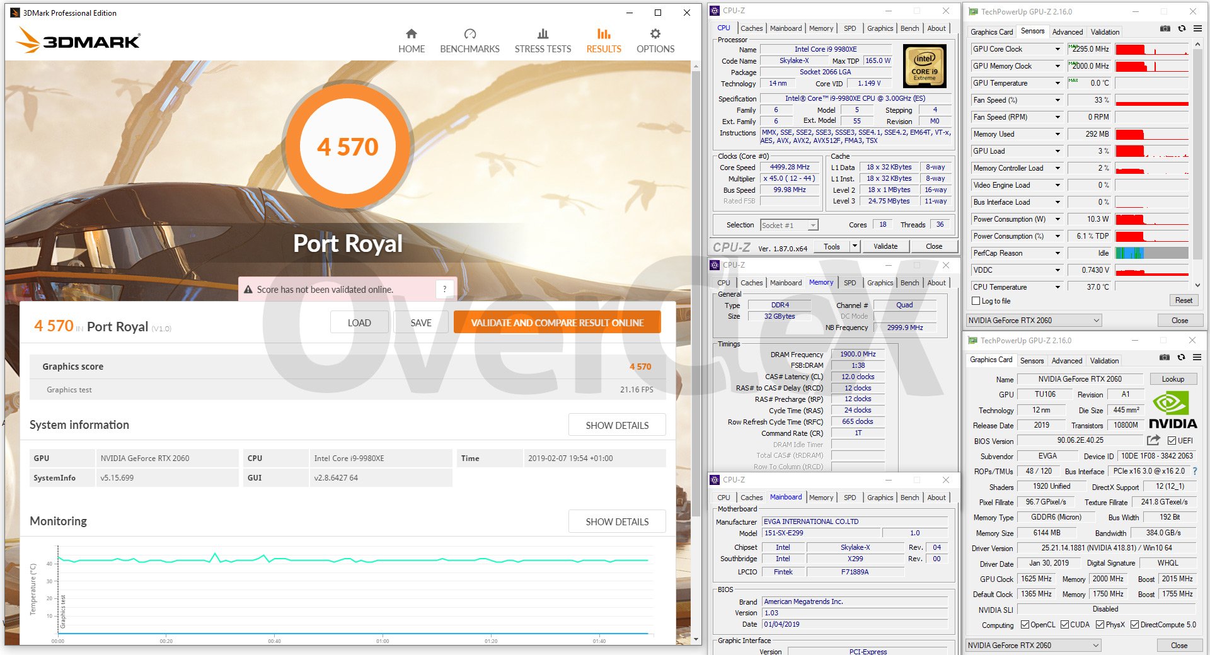Open the Stress Tests chart icon
The height and width of the screenshot is (655, 1210).
pos(543,34)
